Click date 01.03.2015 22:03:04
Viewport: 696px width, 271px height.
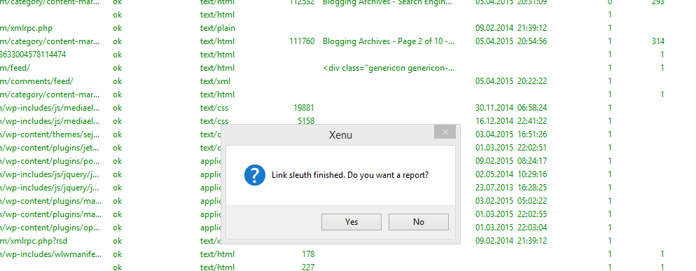point(511,228)
